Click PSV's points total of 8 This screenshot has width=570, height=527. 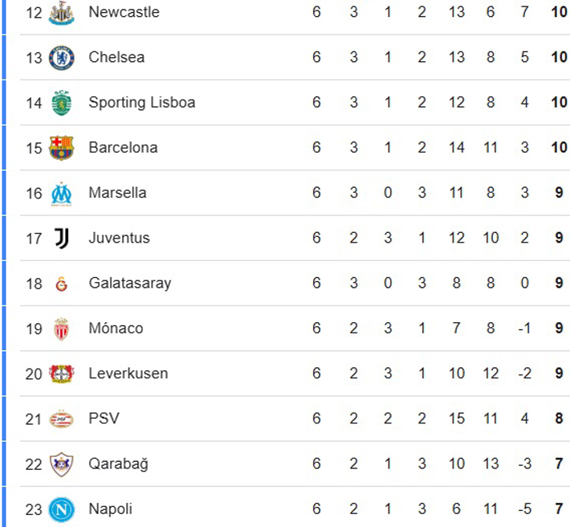click(559, 419)
